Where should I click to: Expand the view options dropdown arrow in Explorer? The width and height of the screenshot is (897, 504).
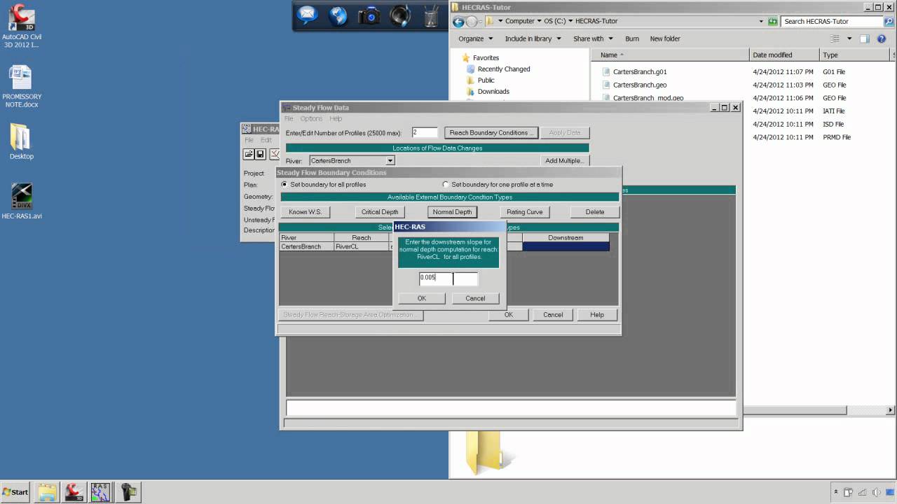(x=849, y=39)
